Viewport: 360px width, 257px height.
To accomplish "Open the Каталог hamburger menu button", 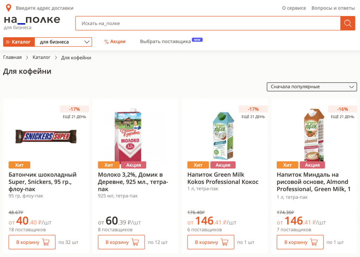I will [19, 42].
